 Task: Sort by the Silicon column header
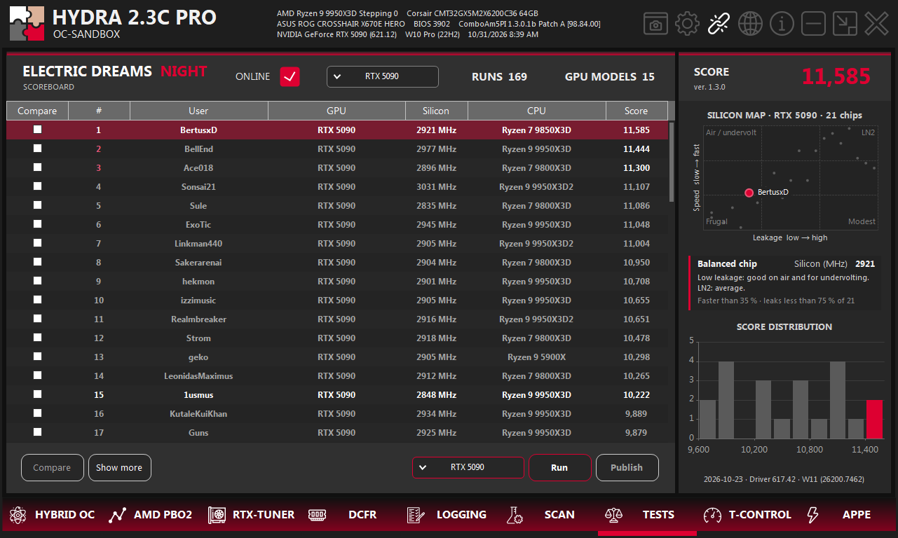click(436, 111)
